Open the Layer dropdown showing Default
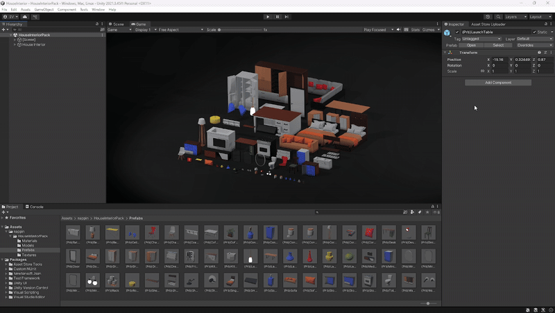Image resolution: width=555 pixels, height=313 pixels. [534, 39]
